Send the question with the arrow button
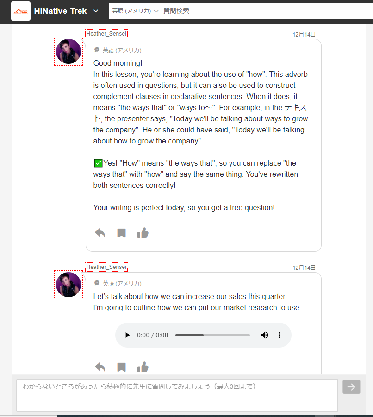 351,387
